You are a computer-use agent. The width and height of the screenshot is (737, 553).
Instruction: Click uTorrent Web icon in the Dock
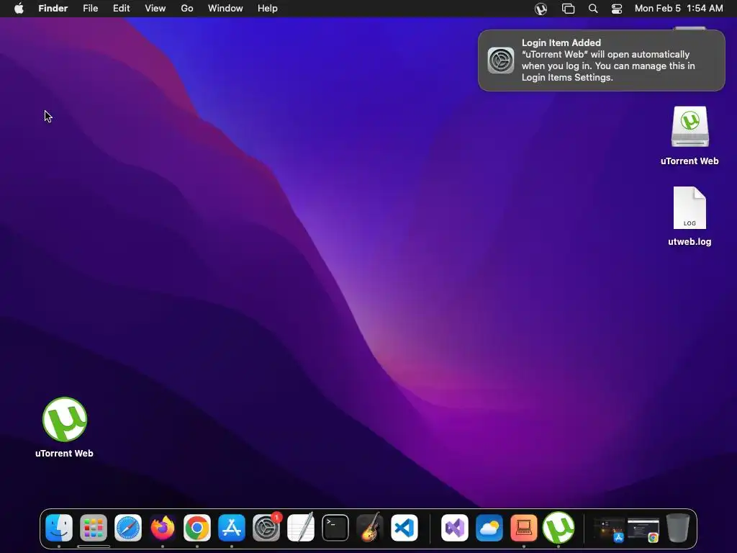pos(559,528)
